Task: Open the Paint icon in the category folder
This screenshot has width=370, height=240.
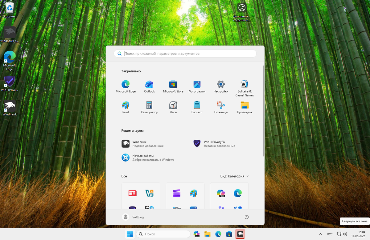Action: [x=194, y=193]
